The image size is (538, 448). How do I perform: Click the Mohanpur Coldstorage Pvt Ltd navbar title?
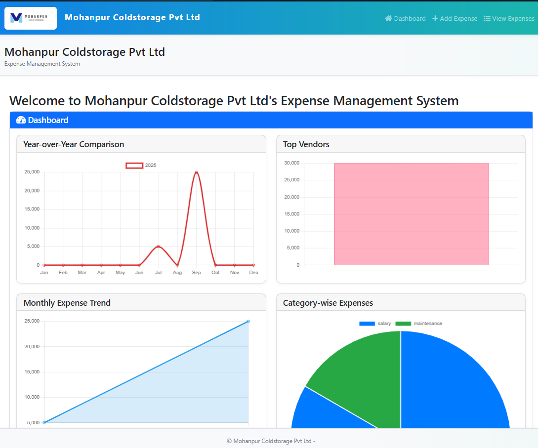[x=132, y=17]
